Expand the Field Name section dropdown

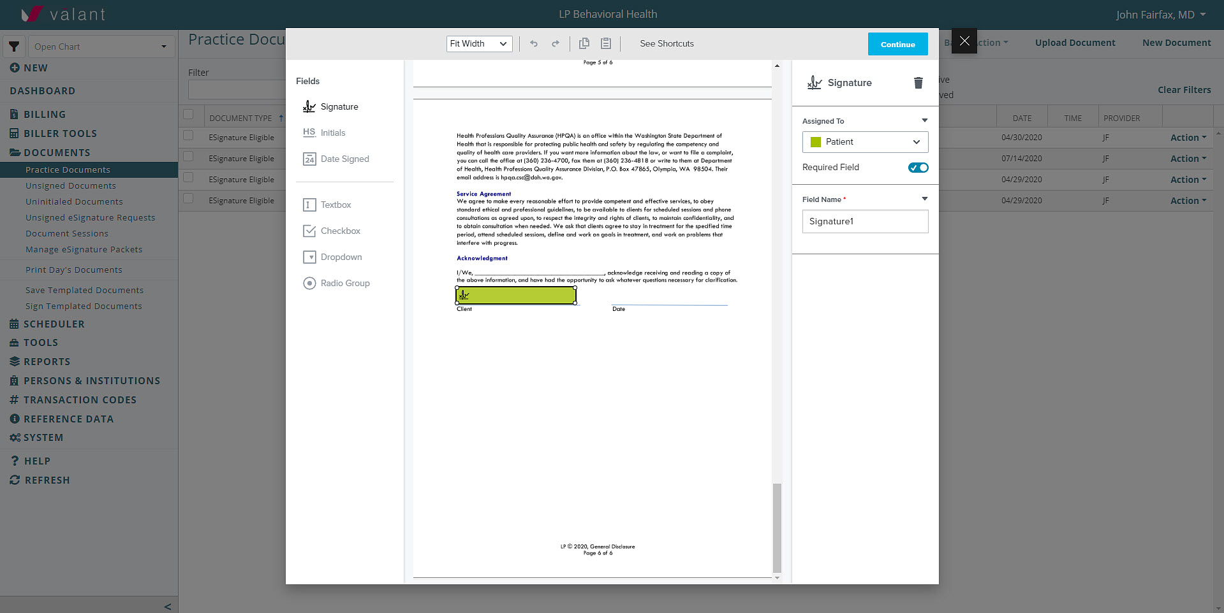point(924,198)
